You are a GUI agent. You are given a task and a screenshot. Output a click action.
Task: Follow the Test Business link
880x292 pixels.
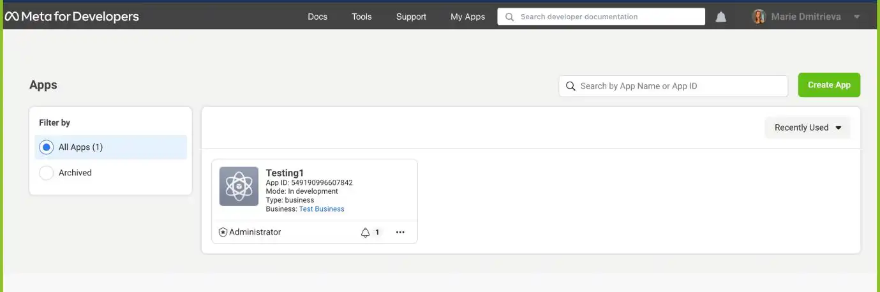click(322, 209)
